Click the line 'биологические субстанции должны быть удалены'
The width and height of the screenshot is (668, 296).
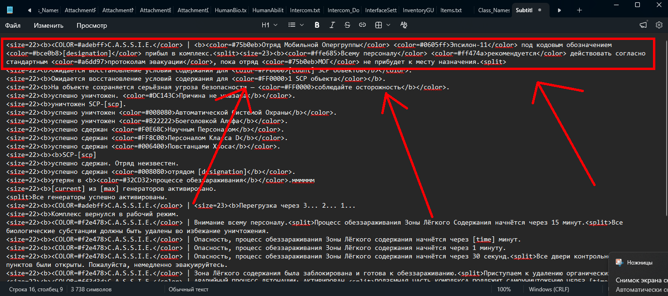[137, 231]
